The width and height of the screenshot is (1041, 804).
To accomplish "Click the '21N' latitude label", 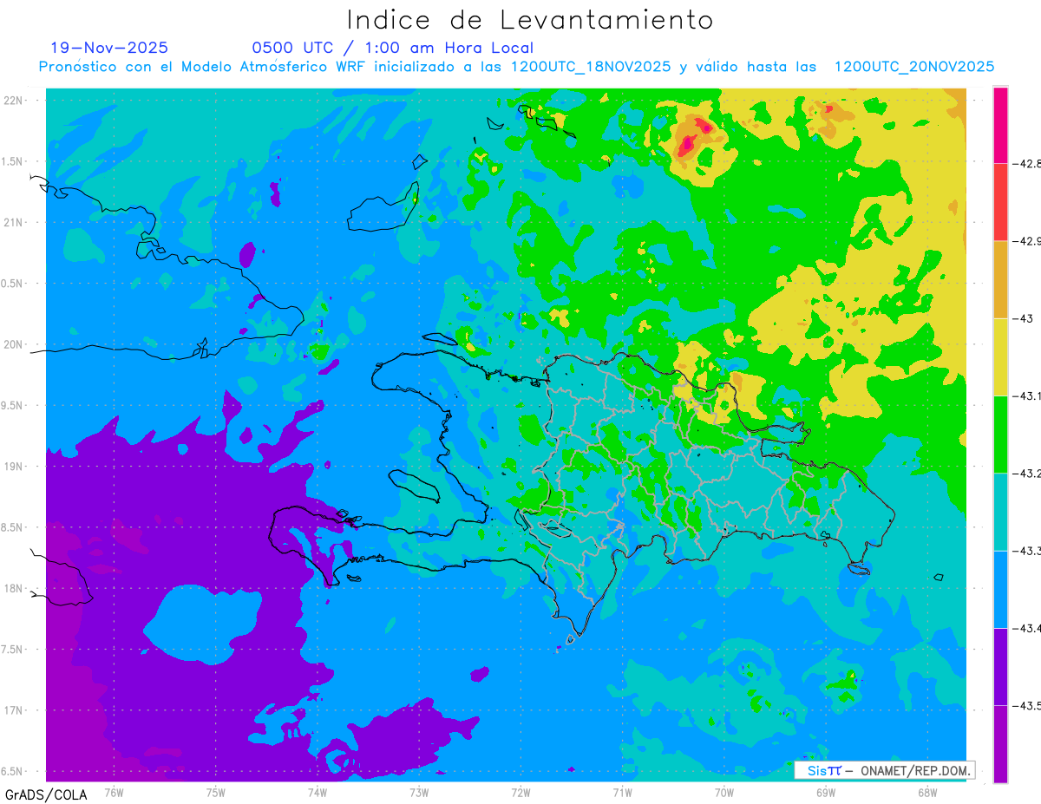I will pos(15,223).
